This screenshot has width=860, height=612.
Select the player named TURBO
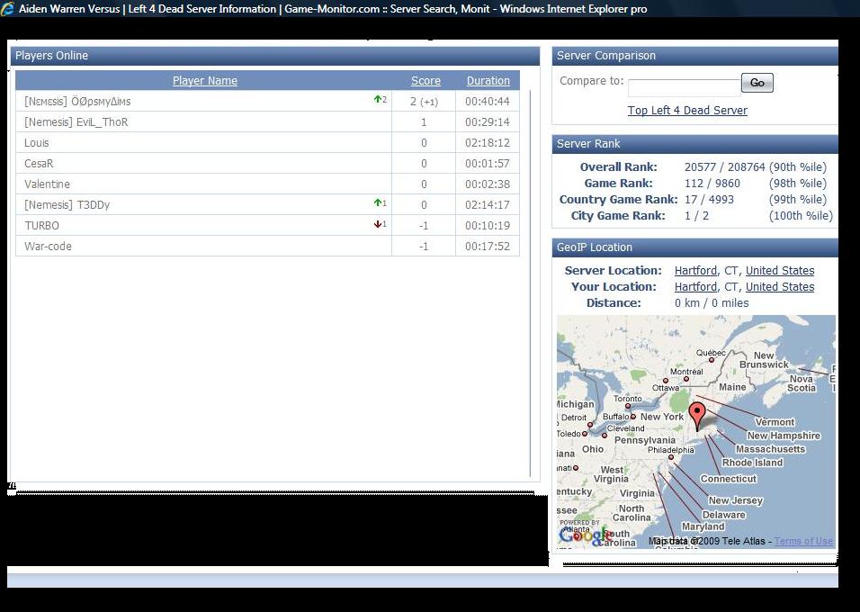[x=41, y=226]
